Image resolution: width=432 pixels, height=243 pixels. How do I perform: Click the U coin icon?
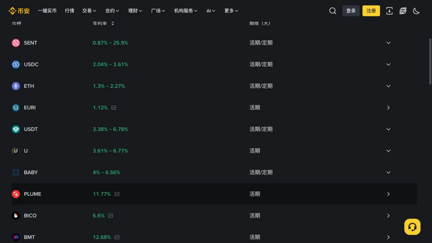[16, 151]
